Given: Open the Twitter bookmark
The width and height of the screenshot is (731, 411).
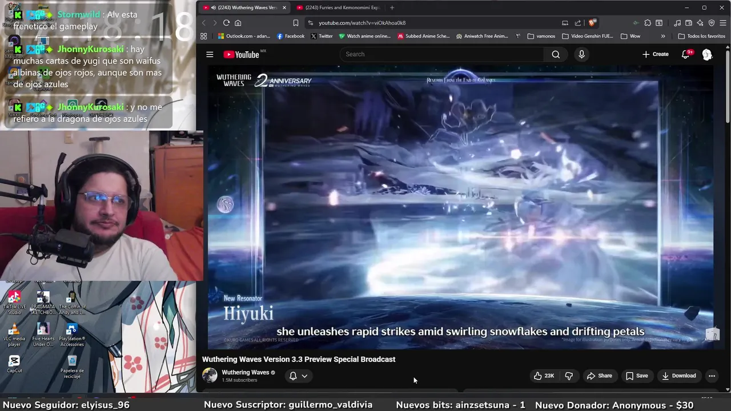Looking at the screenshot, I should [x=322, y=36].
